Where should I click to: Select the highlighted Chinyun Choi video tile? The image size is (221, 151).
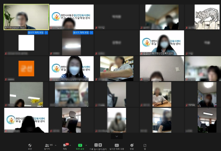[26, 17]
